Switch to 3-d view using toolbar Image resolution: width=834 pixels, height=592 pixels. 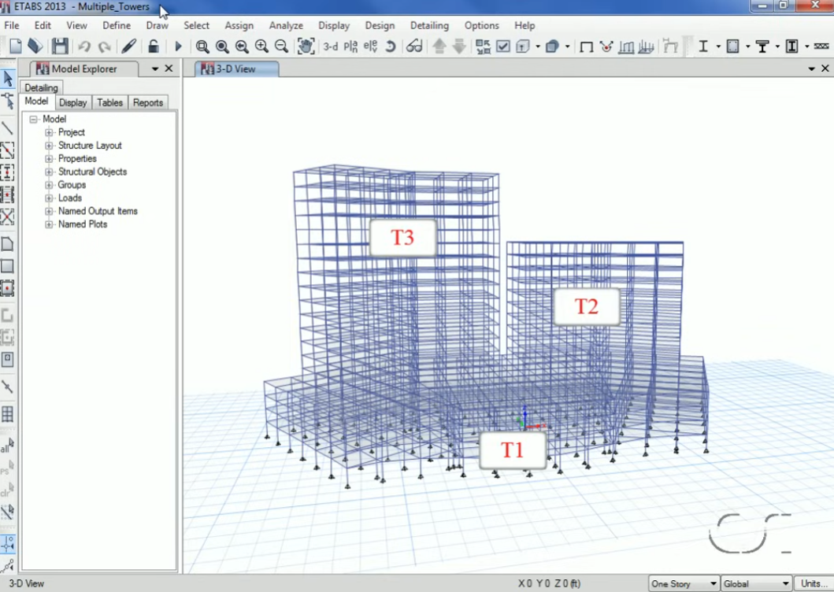tap(331, 46)
